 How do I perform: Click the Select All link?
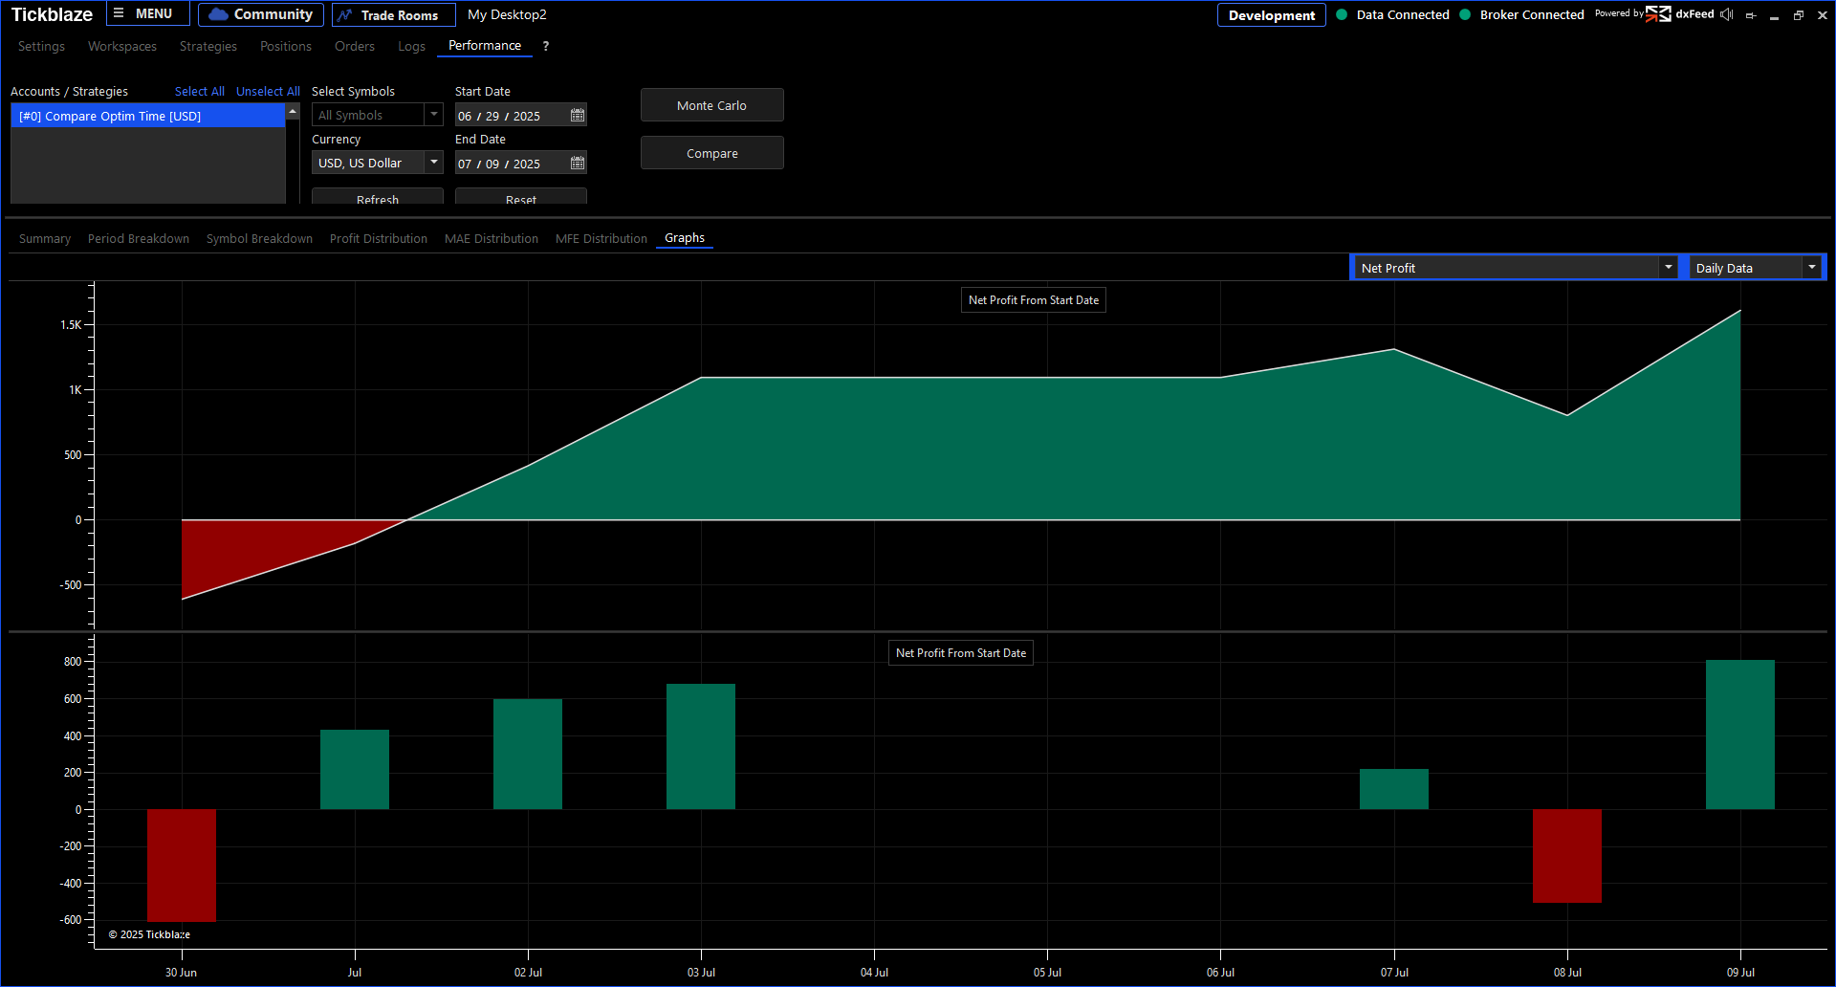click(x=200, y=92)
